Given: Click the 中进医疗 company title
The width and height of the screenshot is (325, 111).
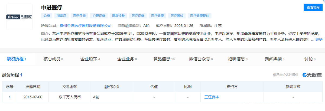Looking at the screenshot, I should point(51,7).
